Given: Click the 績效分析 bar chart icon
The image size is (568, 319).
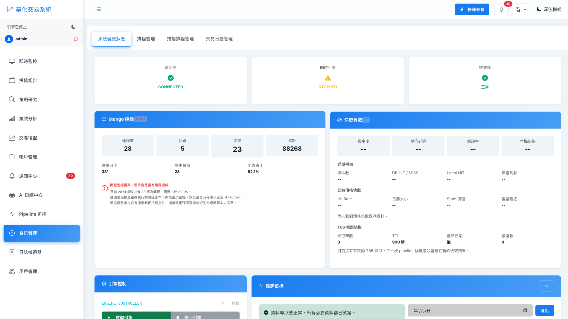Looking at the screenshot, I should point(12,119).
